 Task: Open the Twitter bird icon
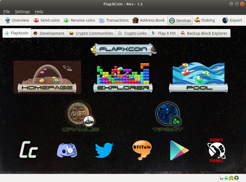(104, 150)
